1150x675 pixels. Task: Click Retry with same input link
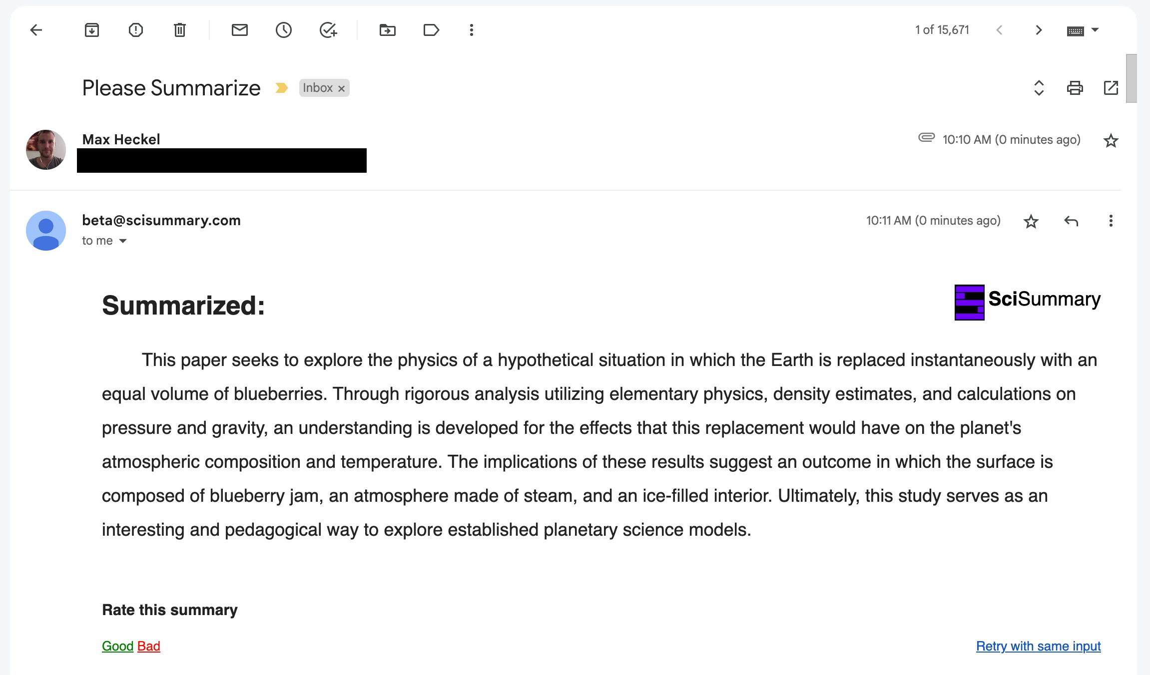(1039, 646)
